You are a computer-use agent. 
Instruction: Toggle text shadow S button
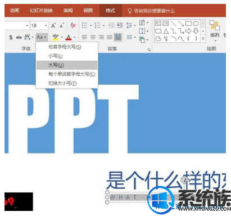coord(11,37)
